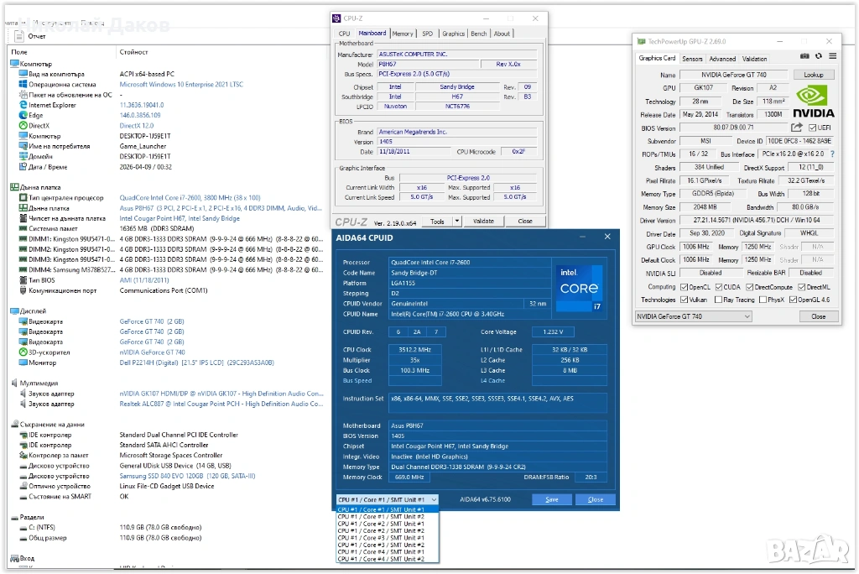Click the GPU-Z screenshot camera icon

click(x=805, y=55)
